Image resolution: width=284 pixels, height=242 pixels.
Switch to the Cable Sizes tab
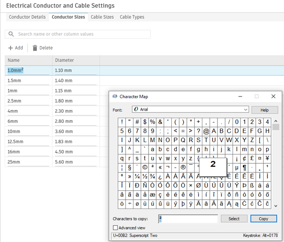click(x=102, y=17)
